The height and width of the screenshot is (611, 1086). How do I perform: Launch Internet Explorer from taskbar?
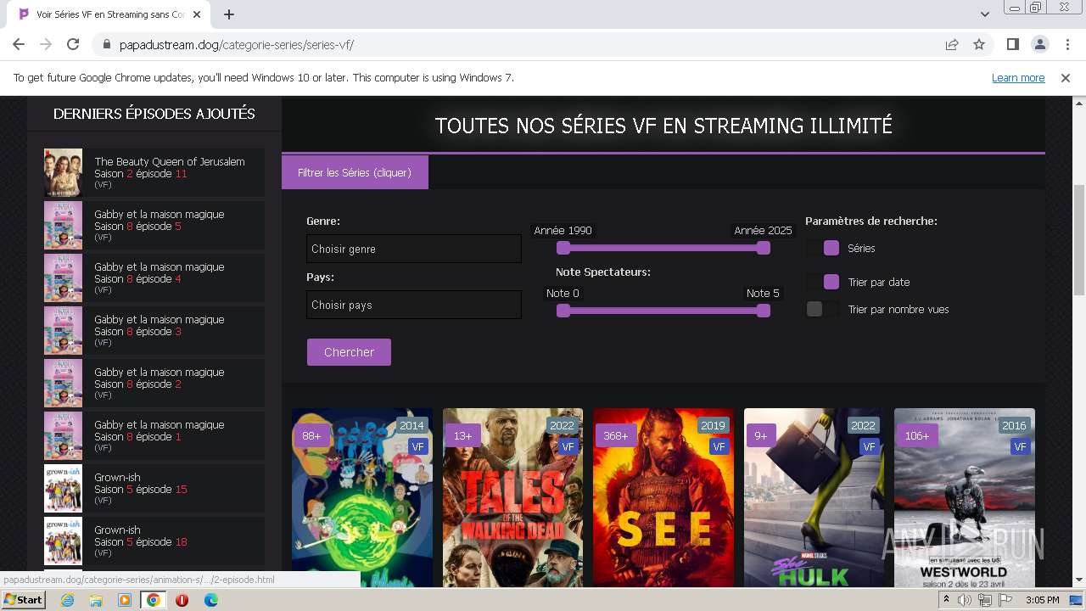click(x=68, y=600)
